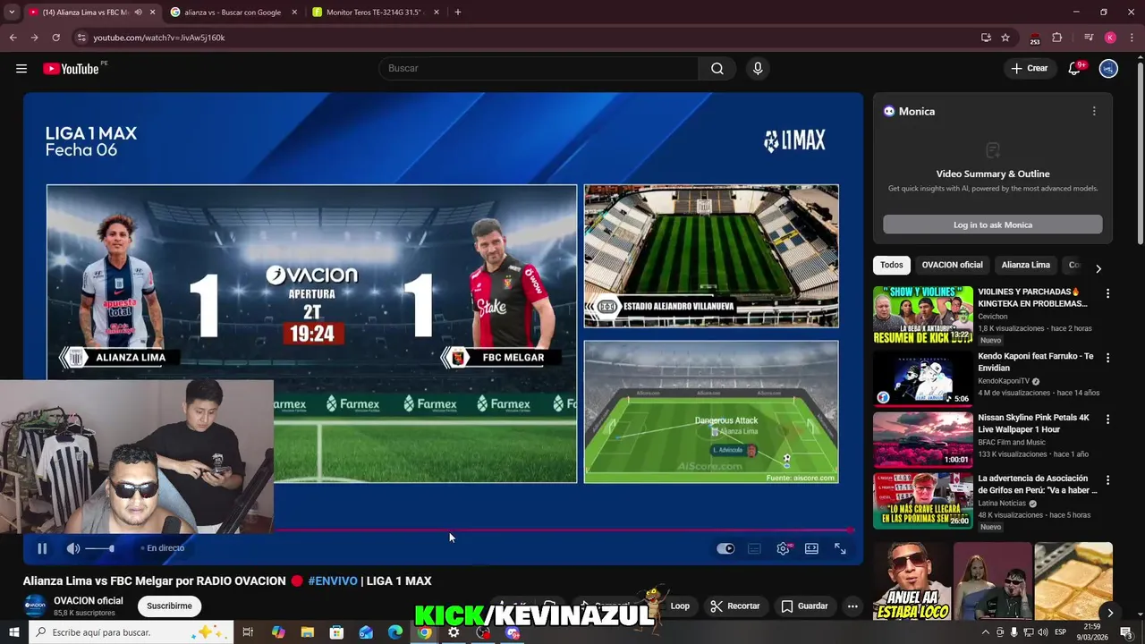The width and height of the screenshot is (1145, 644).
Task: Select the Alianza Lima filter chip
Action: click(1025, 265)
